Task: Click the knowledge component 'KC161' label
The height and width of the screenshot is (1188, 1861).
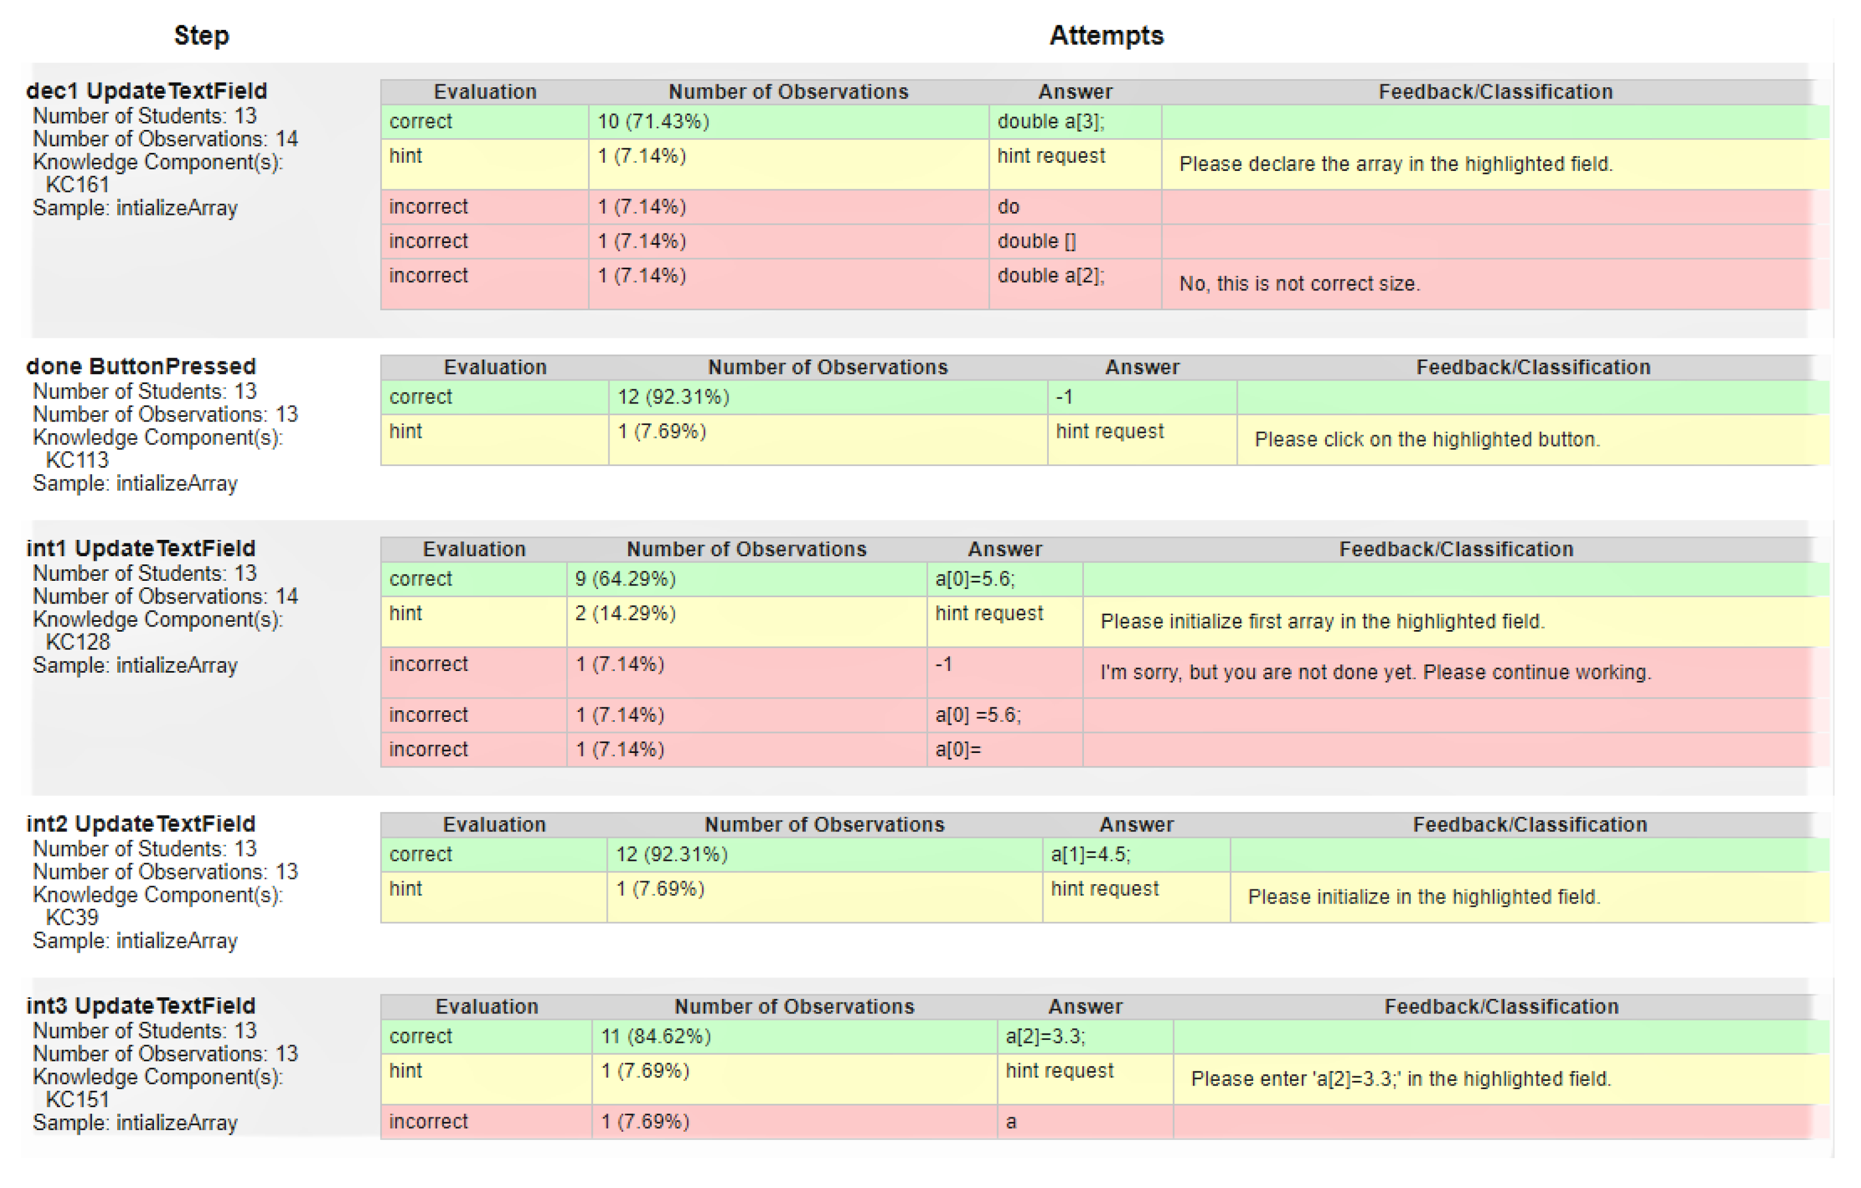Action: pos(77,185)
